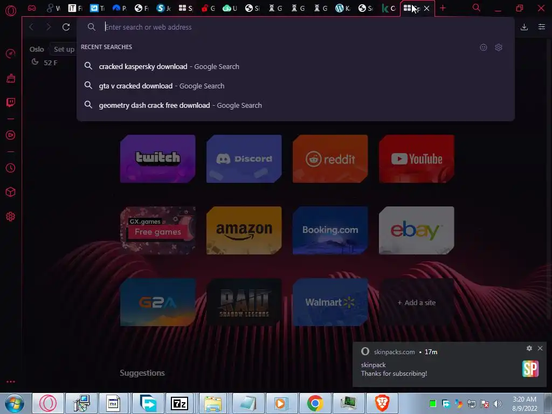Viewport: 552px width, 414px height.
Task: Click the Oslo weather location label
Action: pos(37,49)
